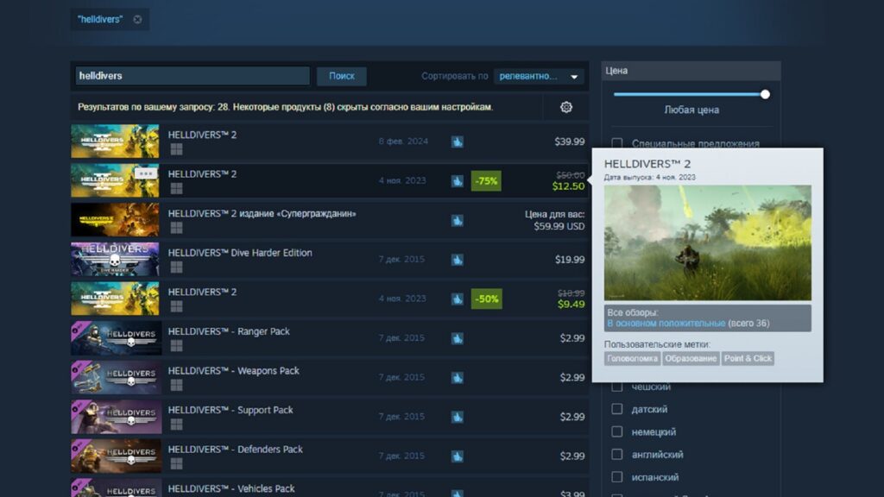Open HELLDIVERS 2 thumbnail priced $39.99
Image resolution: width=884 pixels, height=497 pixels.
(x=115, y=141)
